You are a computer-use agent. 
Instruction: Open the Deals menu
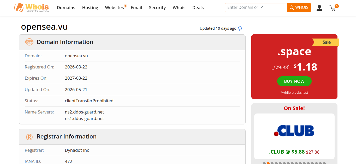coord(198,8)
